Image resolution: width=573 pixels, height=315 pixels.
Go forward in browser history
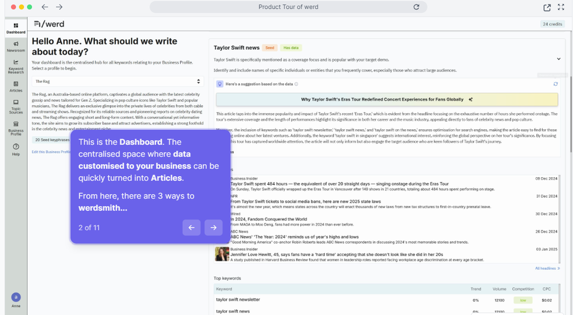[x=59, y=7]
